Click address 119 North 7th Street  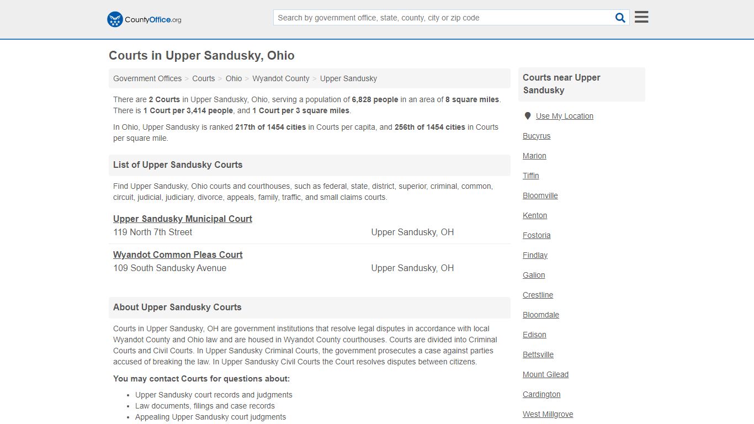pyautogui.click(x=153, y=232)
